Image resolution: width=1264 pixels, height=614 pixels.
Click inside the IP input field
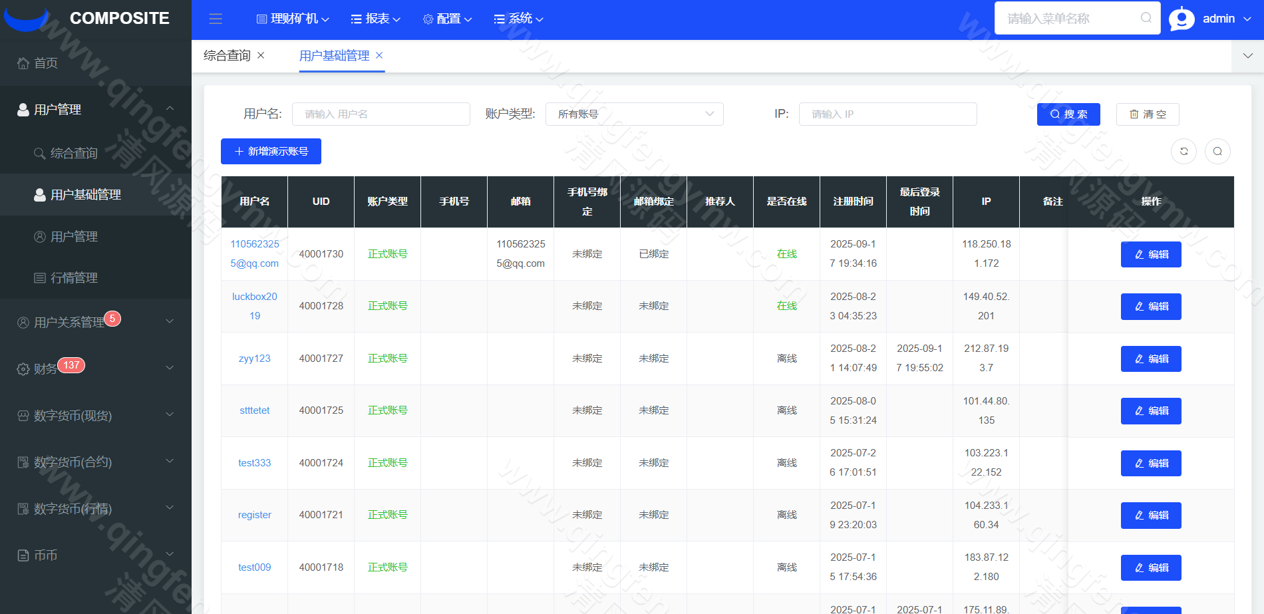click(887, 114)
